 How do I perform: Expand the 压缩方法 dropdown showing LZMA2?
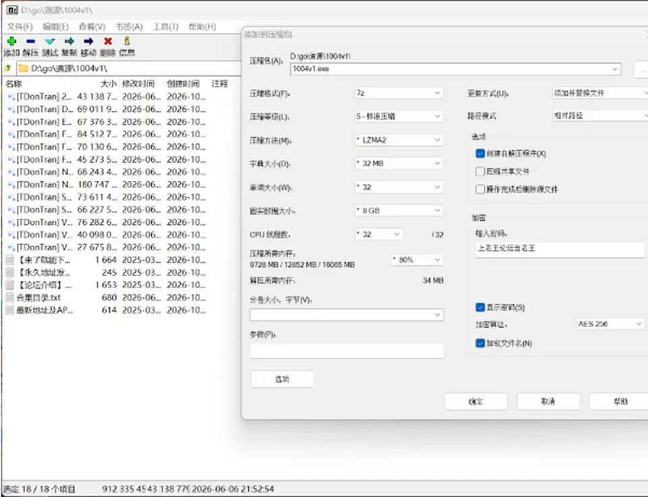(x=399, y=140)
